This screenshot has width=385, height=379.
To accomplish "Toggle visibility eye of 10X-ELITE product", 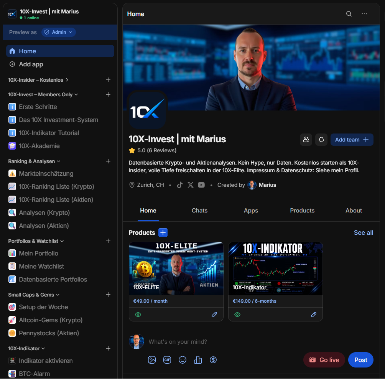I will (138, 315).
